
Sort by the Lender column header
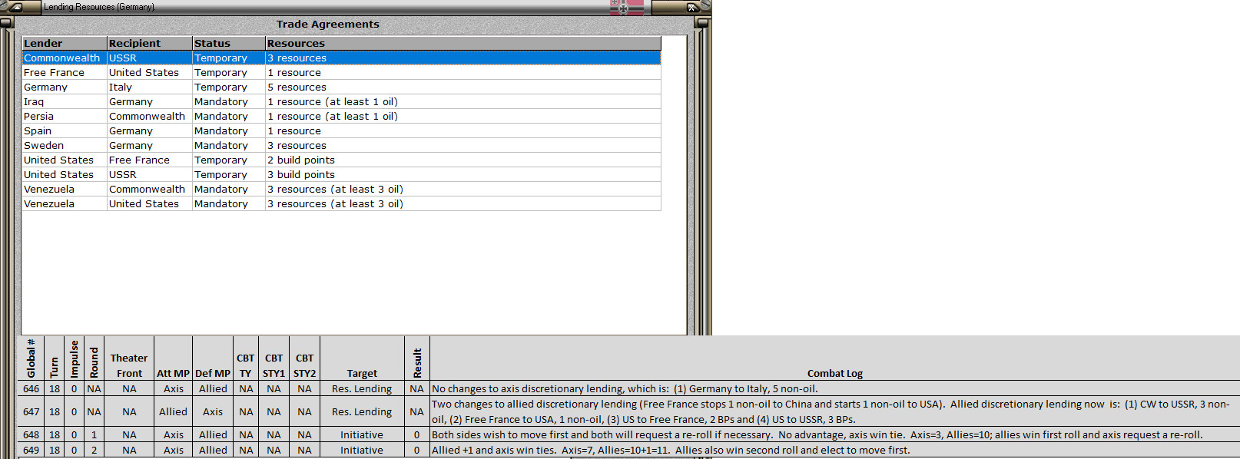[x=65, y=43]
